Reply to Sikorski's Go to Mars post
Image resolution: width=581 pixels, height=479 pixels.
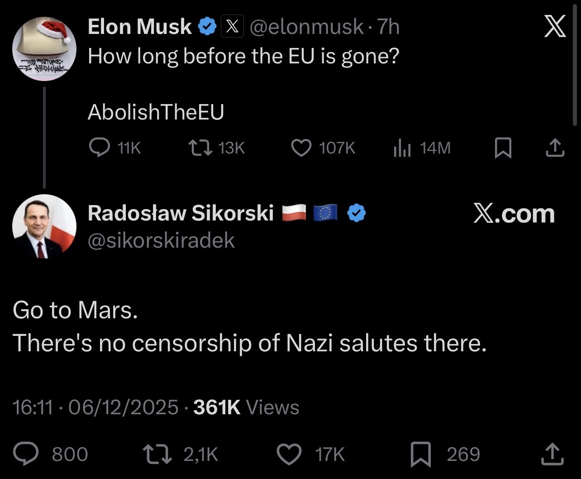(x=25, y=454)
